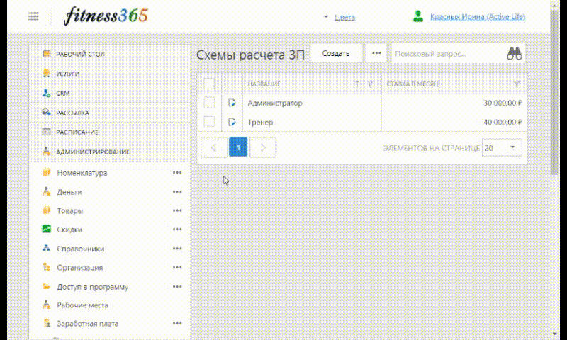Click the Заработная плата icon

point(46,324)
